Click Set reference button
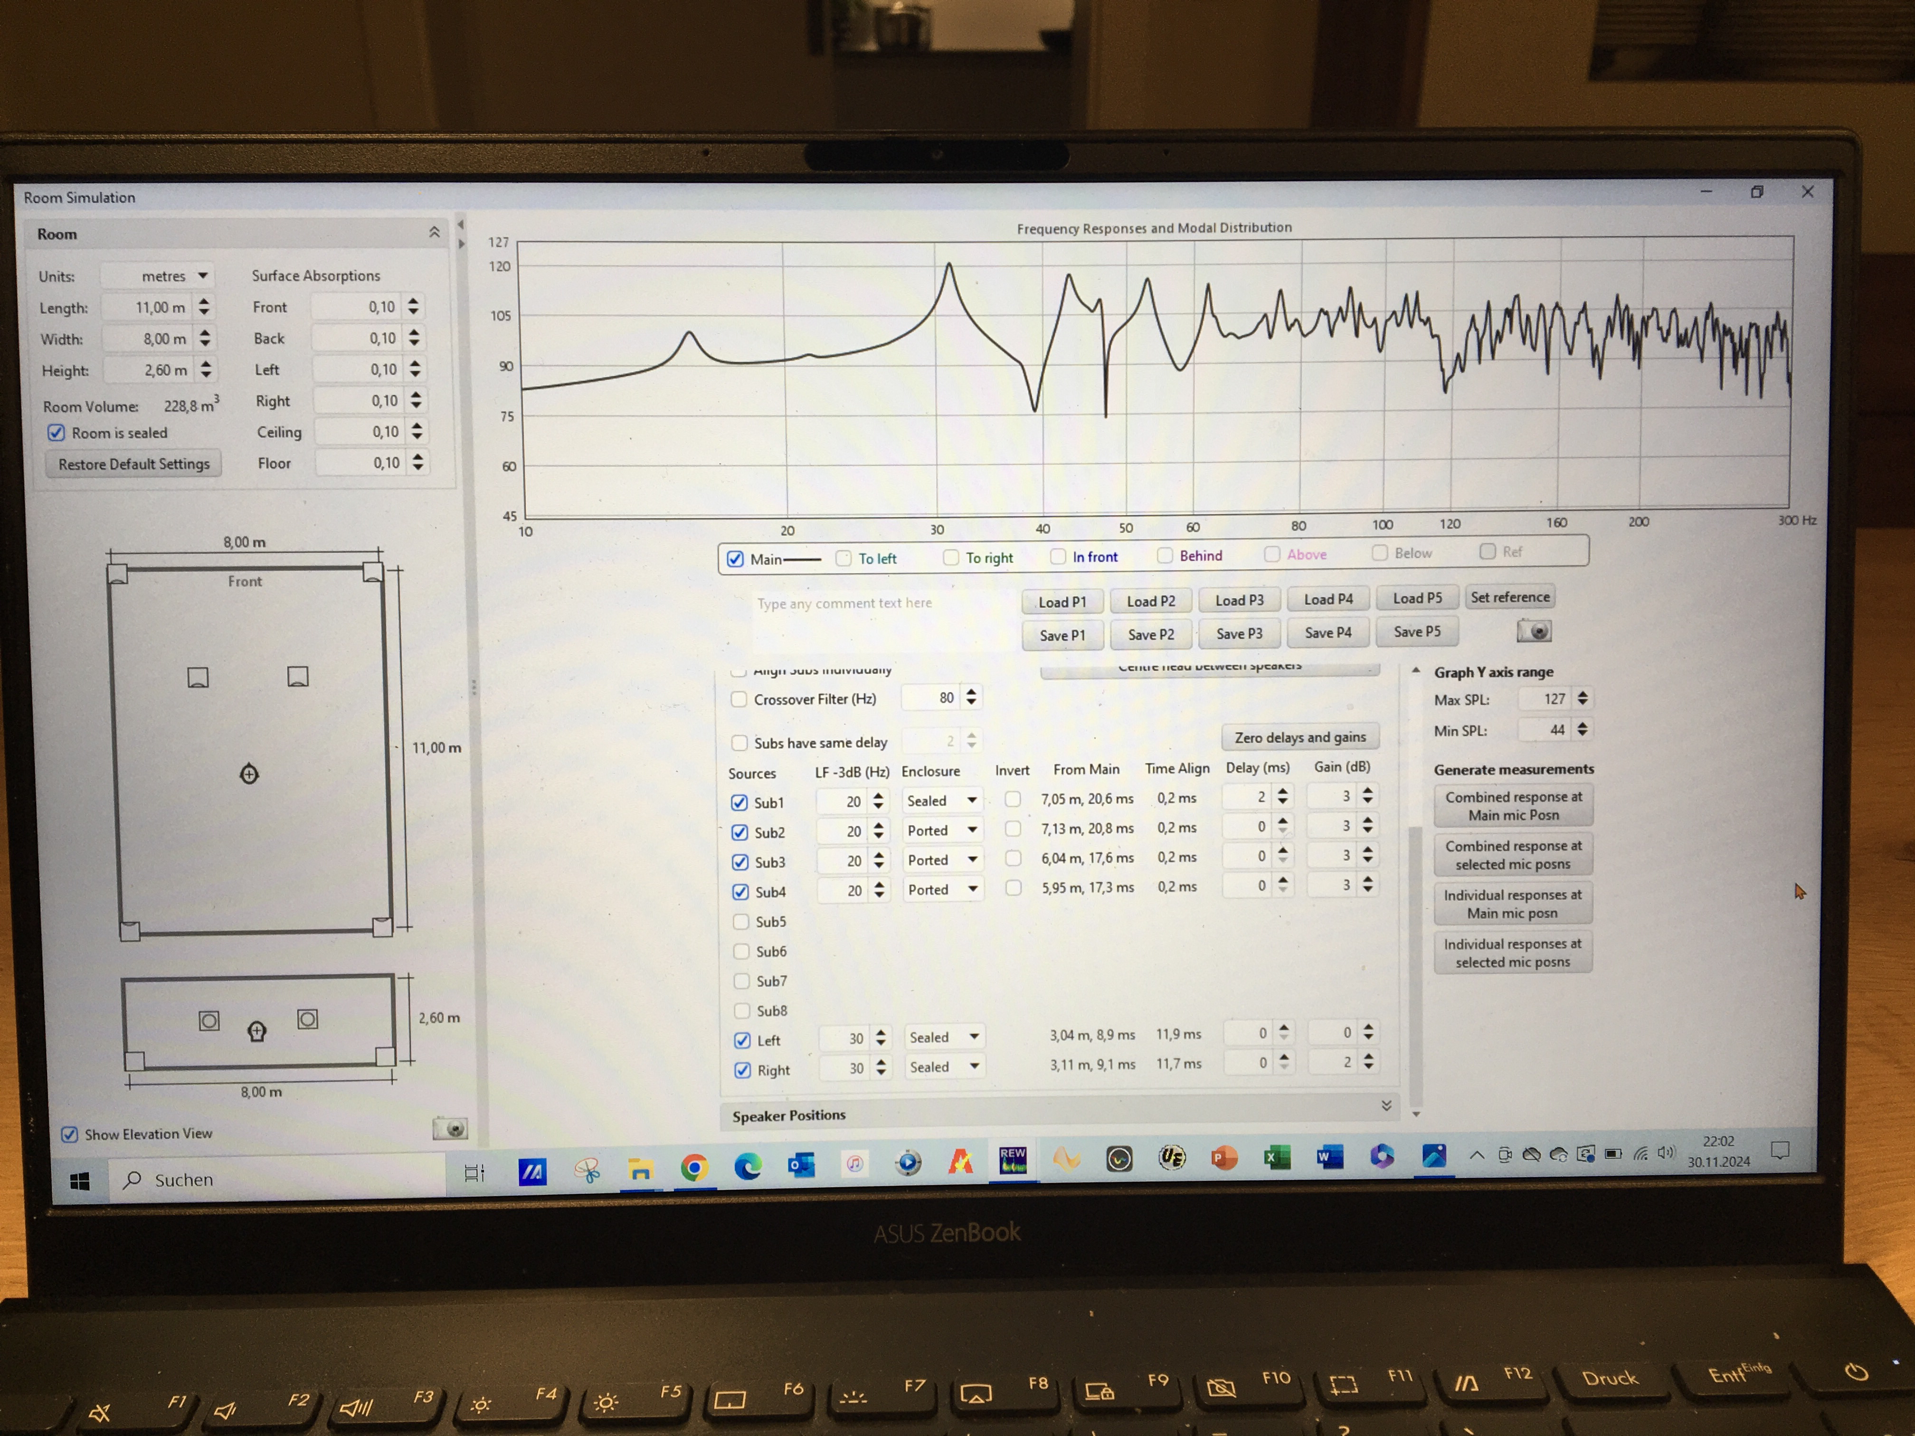1915x1436 pixels. point(1510,596)
